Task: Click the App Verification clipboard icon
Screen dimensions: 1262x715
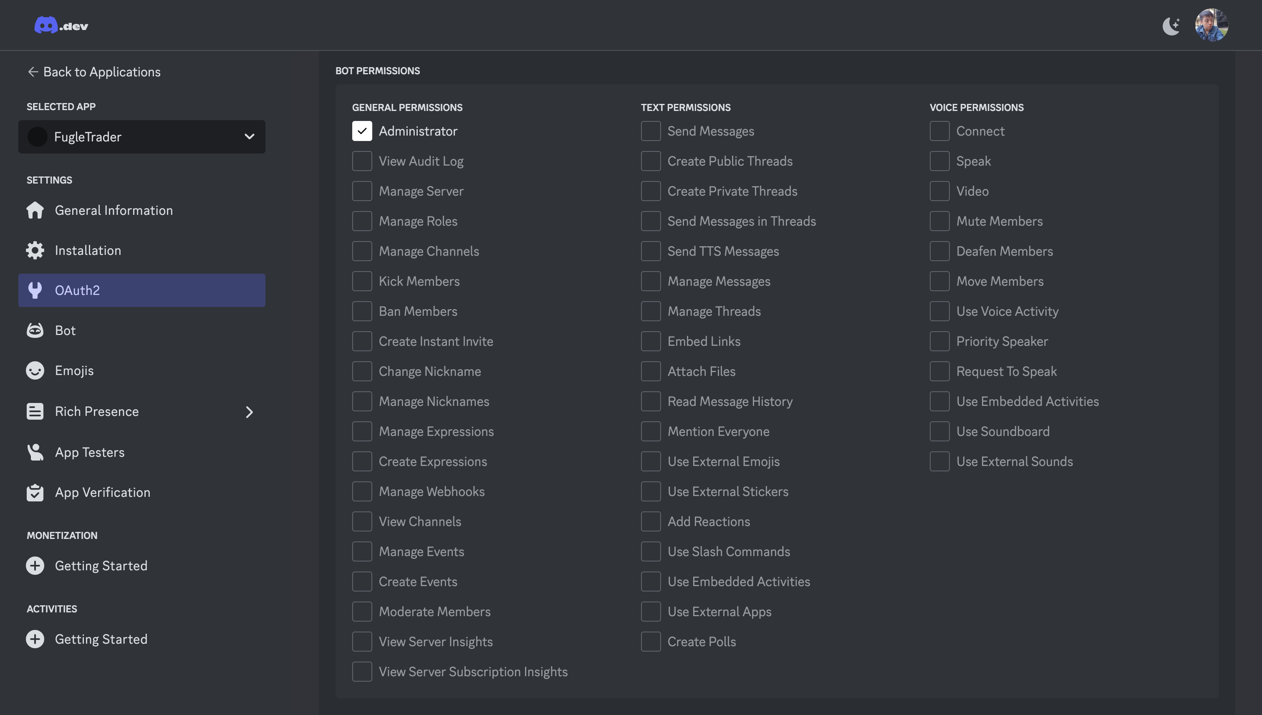Action: 35,493
